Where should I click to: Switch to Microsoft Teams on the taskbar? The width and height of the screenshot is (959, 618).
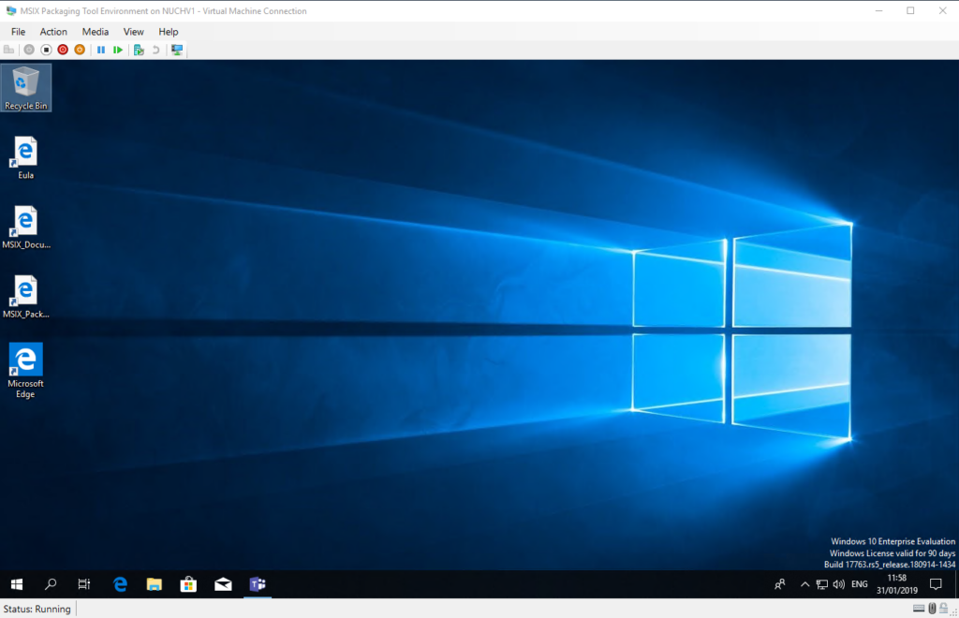tap(258, 584)
